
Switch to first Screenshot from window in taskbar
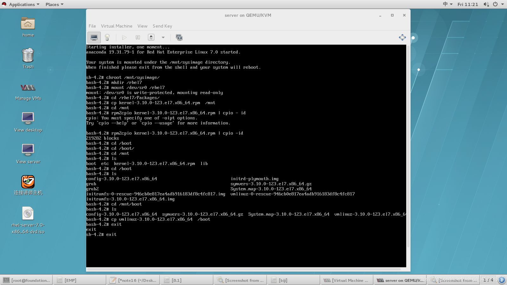240,280
